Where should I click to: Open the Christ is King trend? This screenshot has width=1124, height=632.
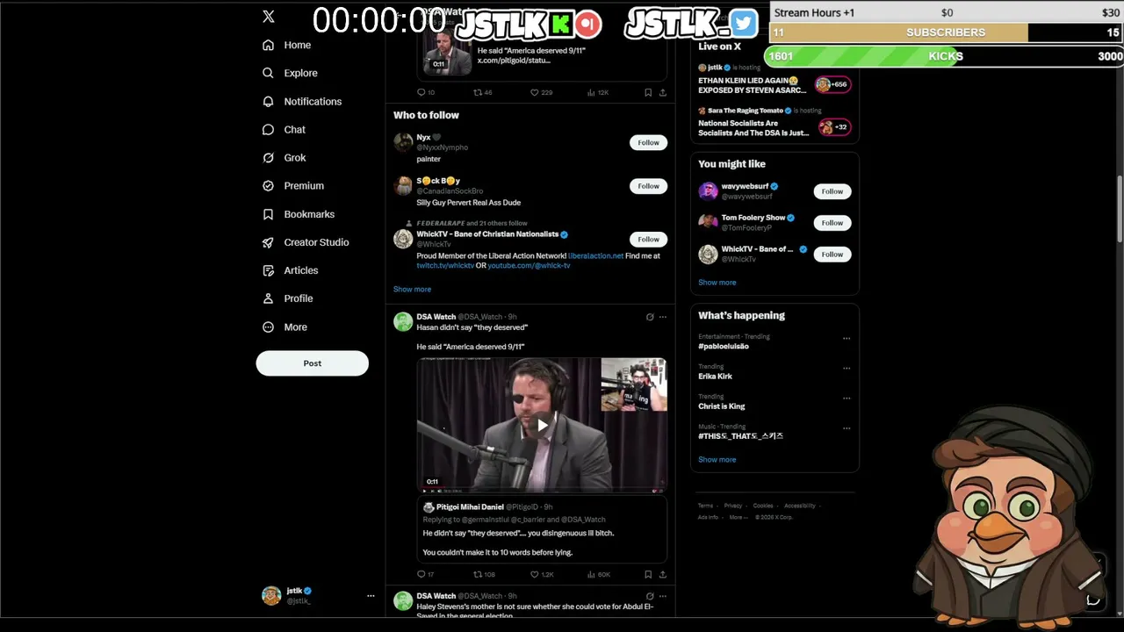tap(722, 406)
